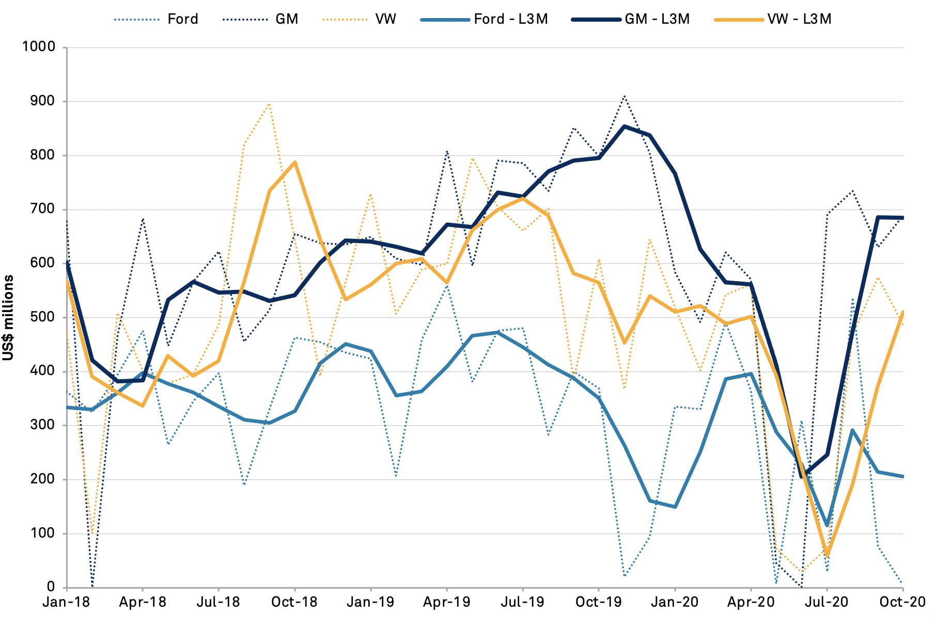Click the Apr-20 x-axis label

click(751, 603)
